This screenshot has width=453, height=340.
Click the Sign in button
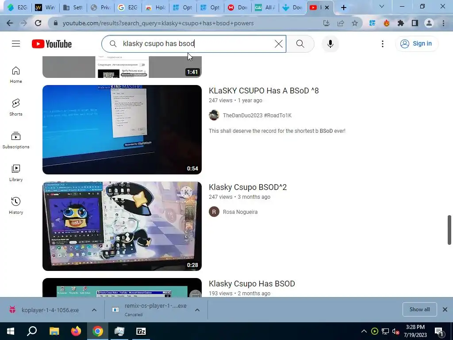click(417, 44)
